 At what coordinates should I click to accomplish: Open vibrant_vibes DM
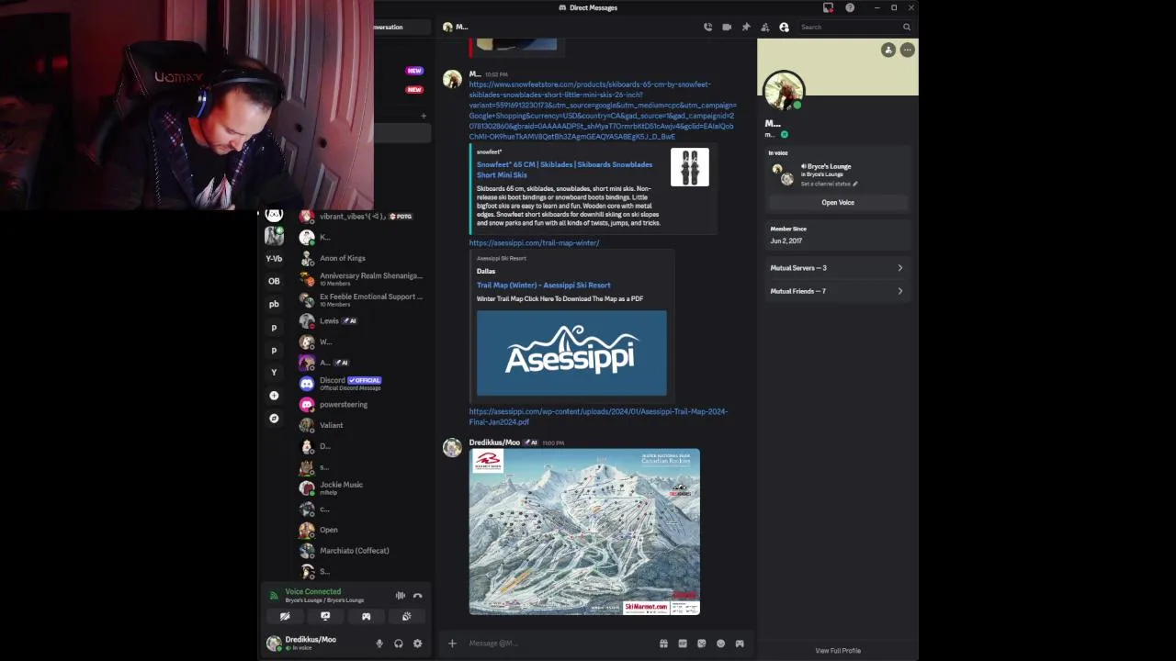point(362,217)
